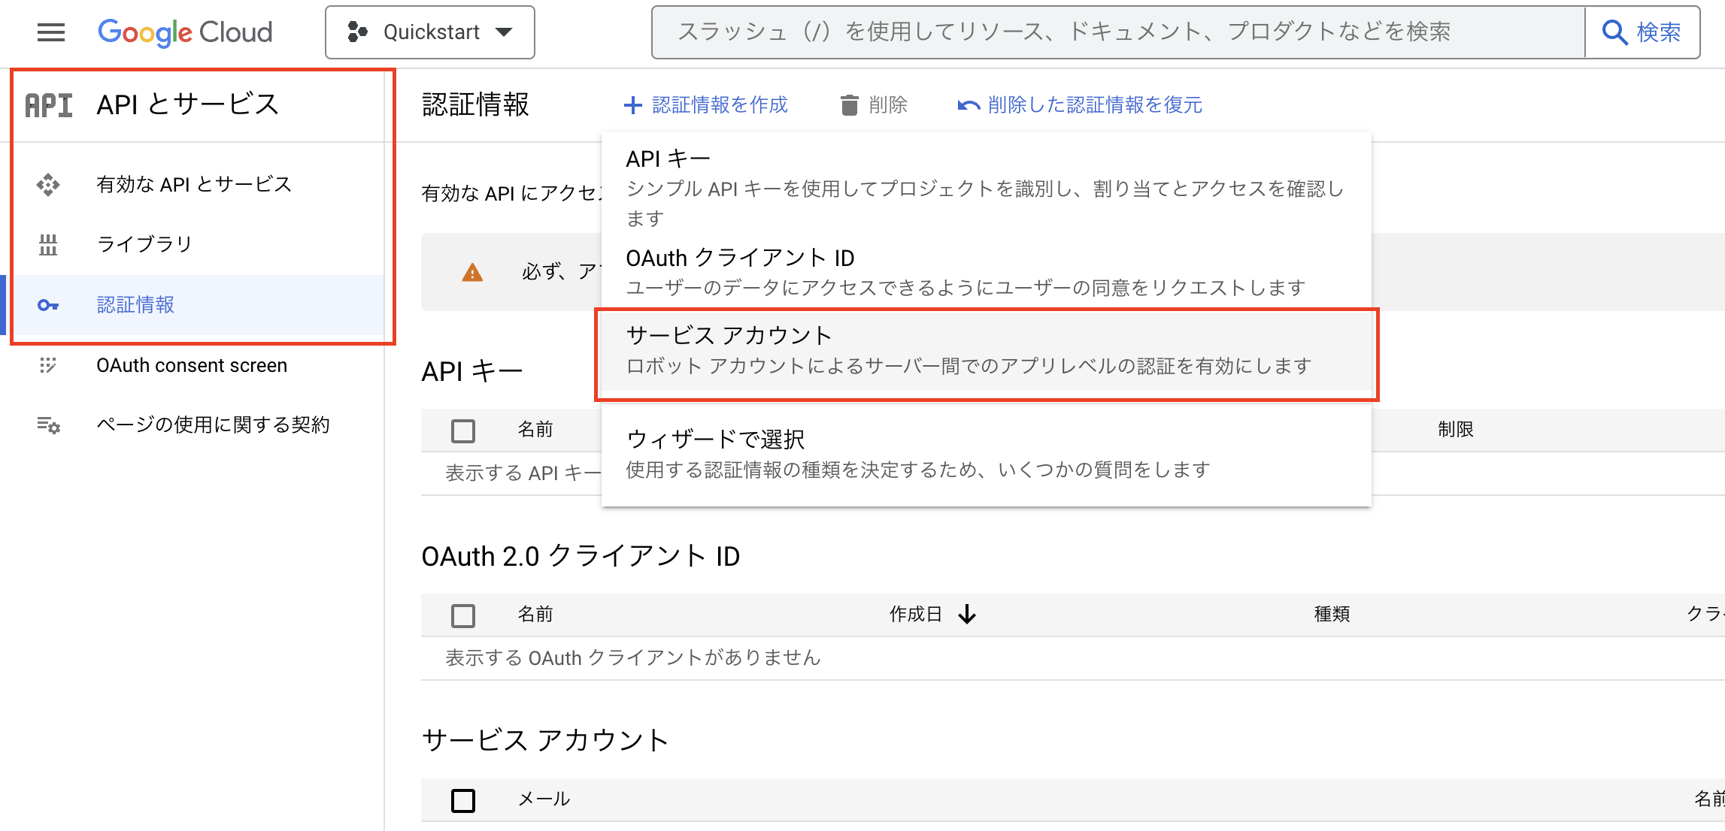This screenshot has height=831, width=1725.
Task: Toggle select-all checkbox in サービス アカウント table
Action: [463, 800]
